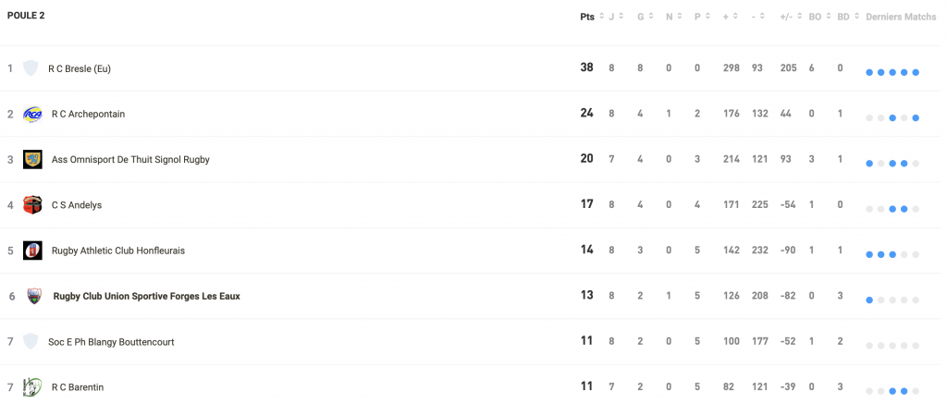
Task: Click the R C Archepontain club logo
Action: click(32, 114)
